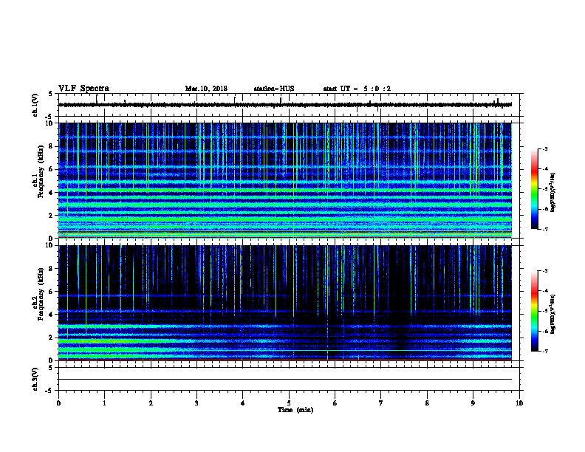Select ch.1 "Frequency (kHz)" axis label

click(x=41, y=172)
